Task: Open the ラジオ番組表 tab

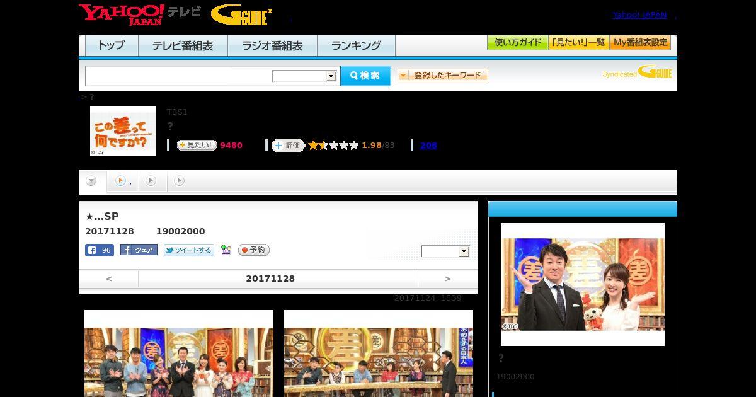Action: tap(272, 45)
